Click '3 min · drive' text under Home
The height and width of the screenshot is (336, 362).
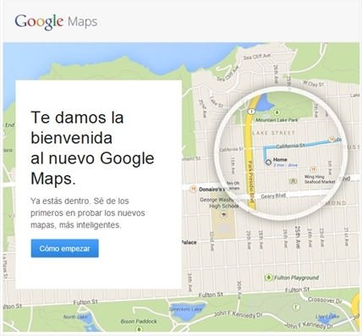[285, 165]
